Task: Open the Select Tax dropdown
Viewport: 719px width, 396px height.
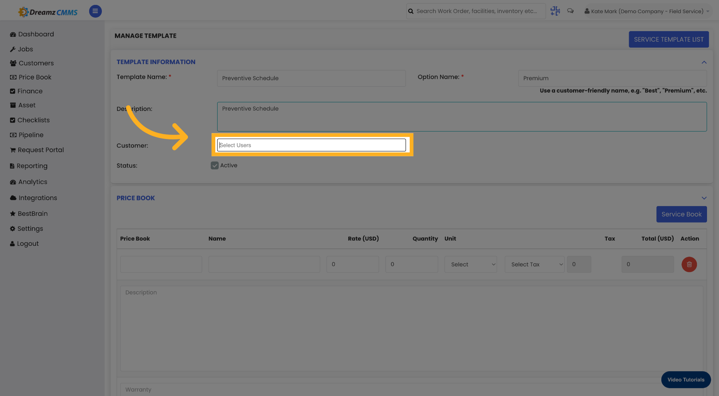Action: tap(534, 264)
